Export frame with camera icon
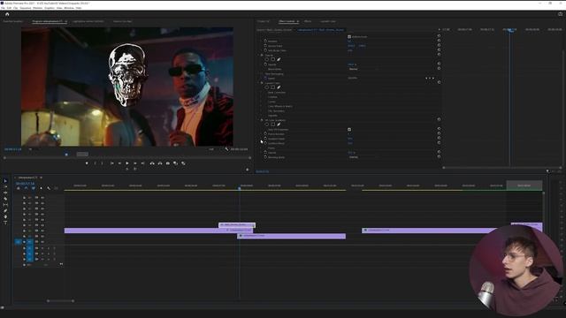 click(x=168, y=163)
